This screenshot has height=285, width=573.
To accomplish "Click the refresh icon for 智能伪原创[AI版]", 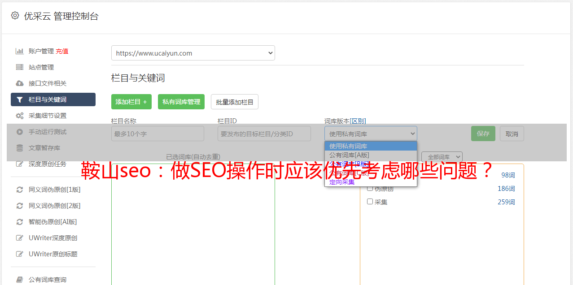I will (20, 222).
